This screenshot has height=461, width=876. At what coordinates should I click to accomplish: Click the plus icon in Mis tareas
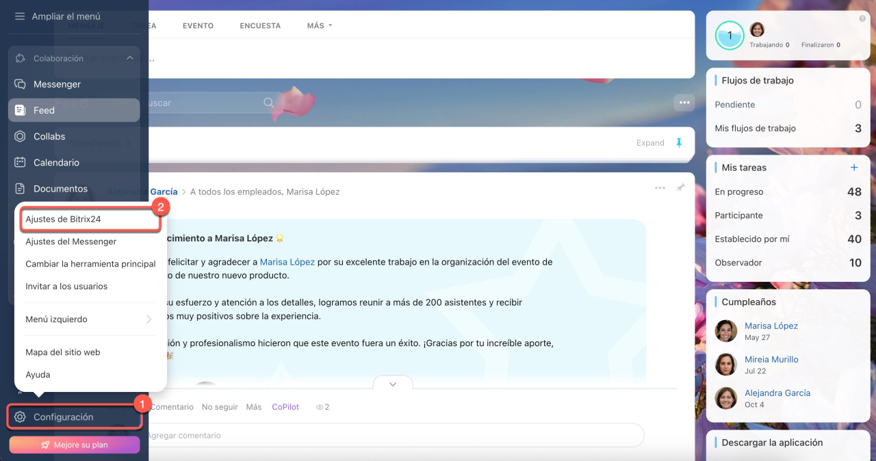(x=853, y=168)
